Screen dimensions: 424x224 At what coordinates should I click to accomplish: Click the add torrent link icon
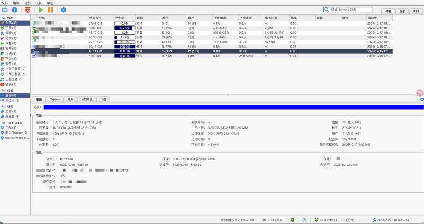point(5,10)
